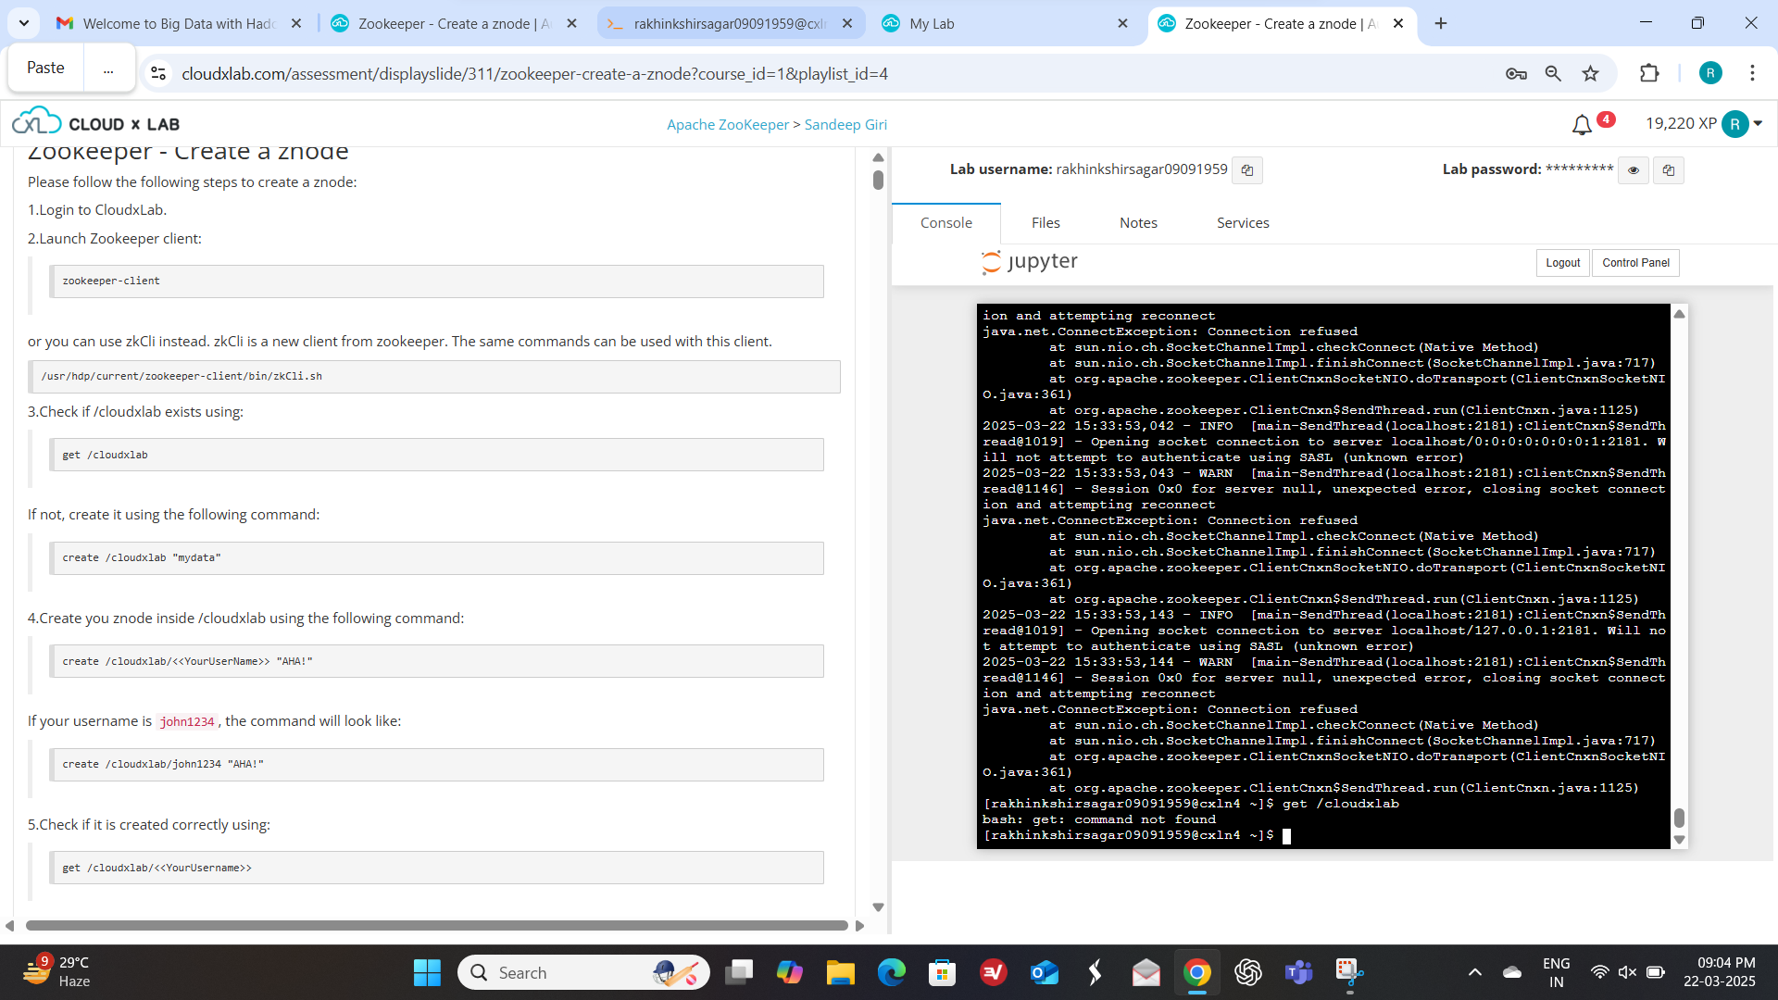This screenshot has height=1000, width=1778.
Task: Show hidden system tray icons
Action: [x=1474, y=972]
